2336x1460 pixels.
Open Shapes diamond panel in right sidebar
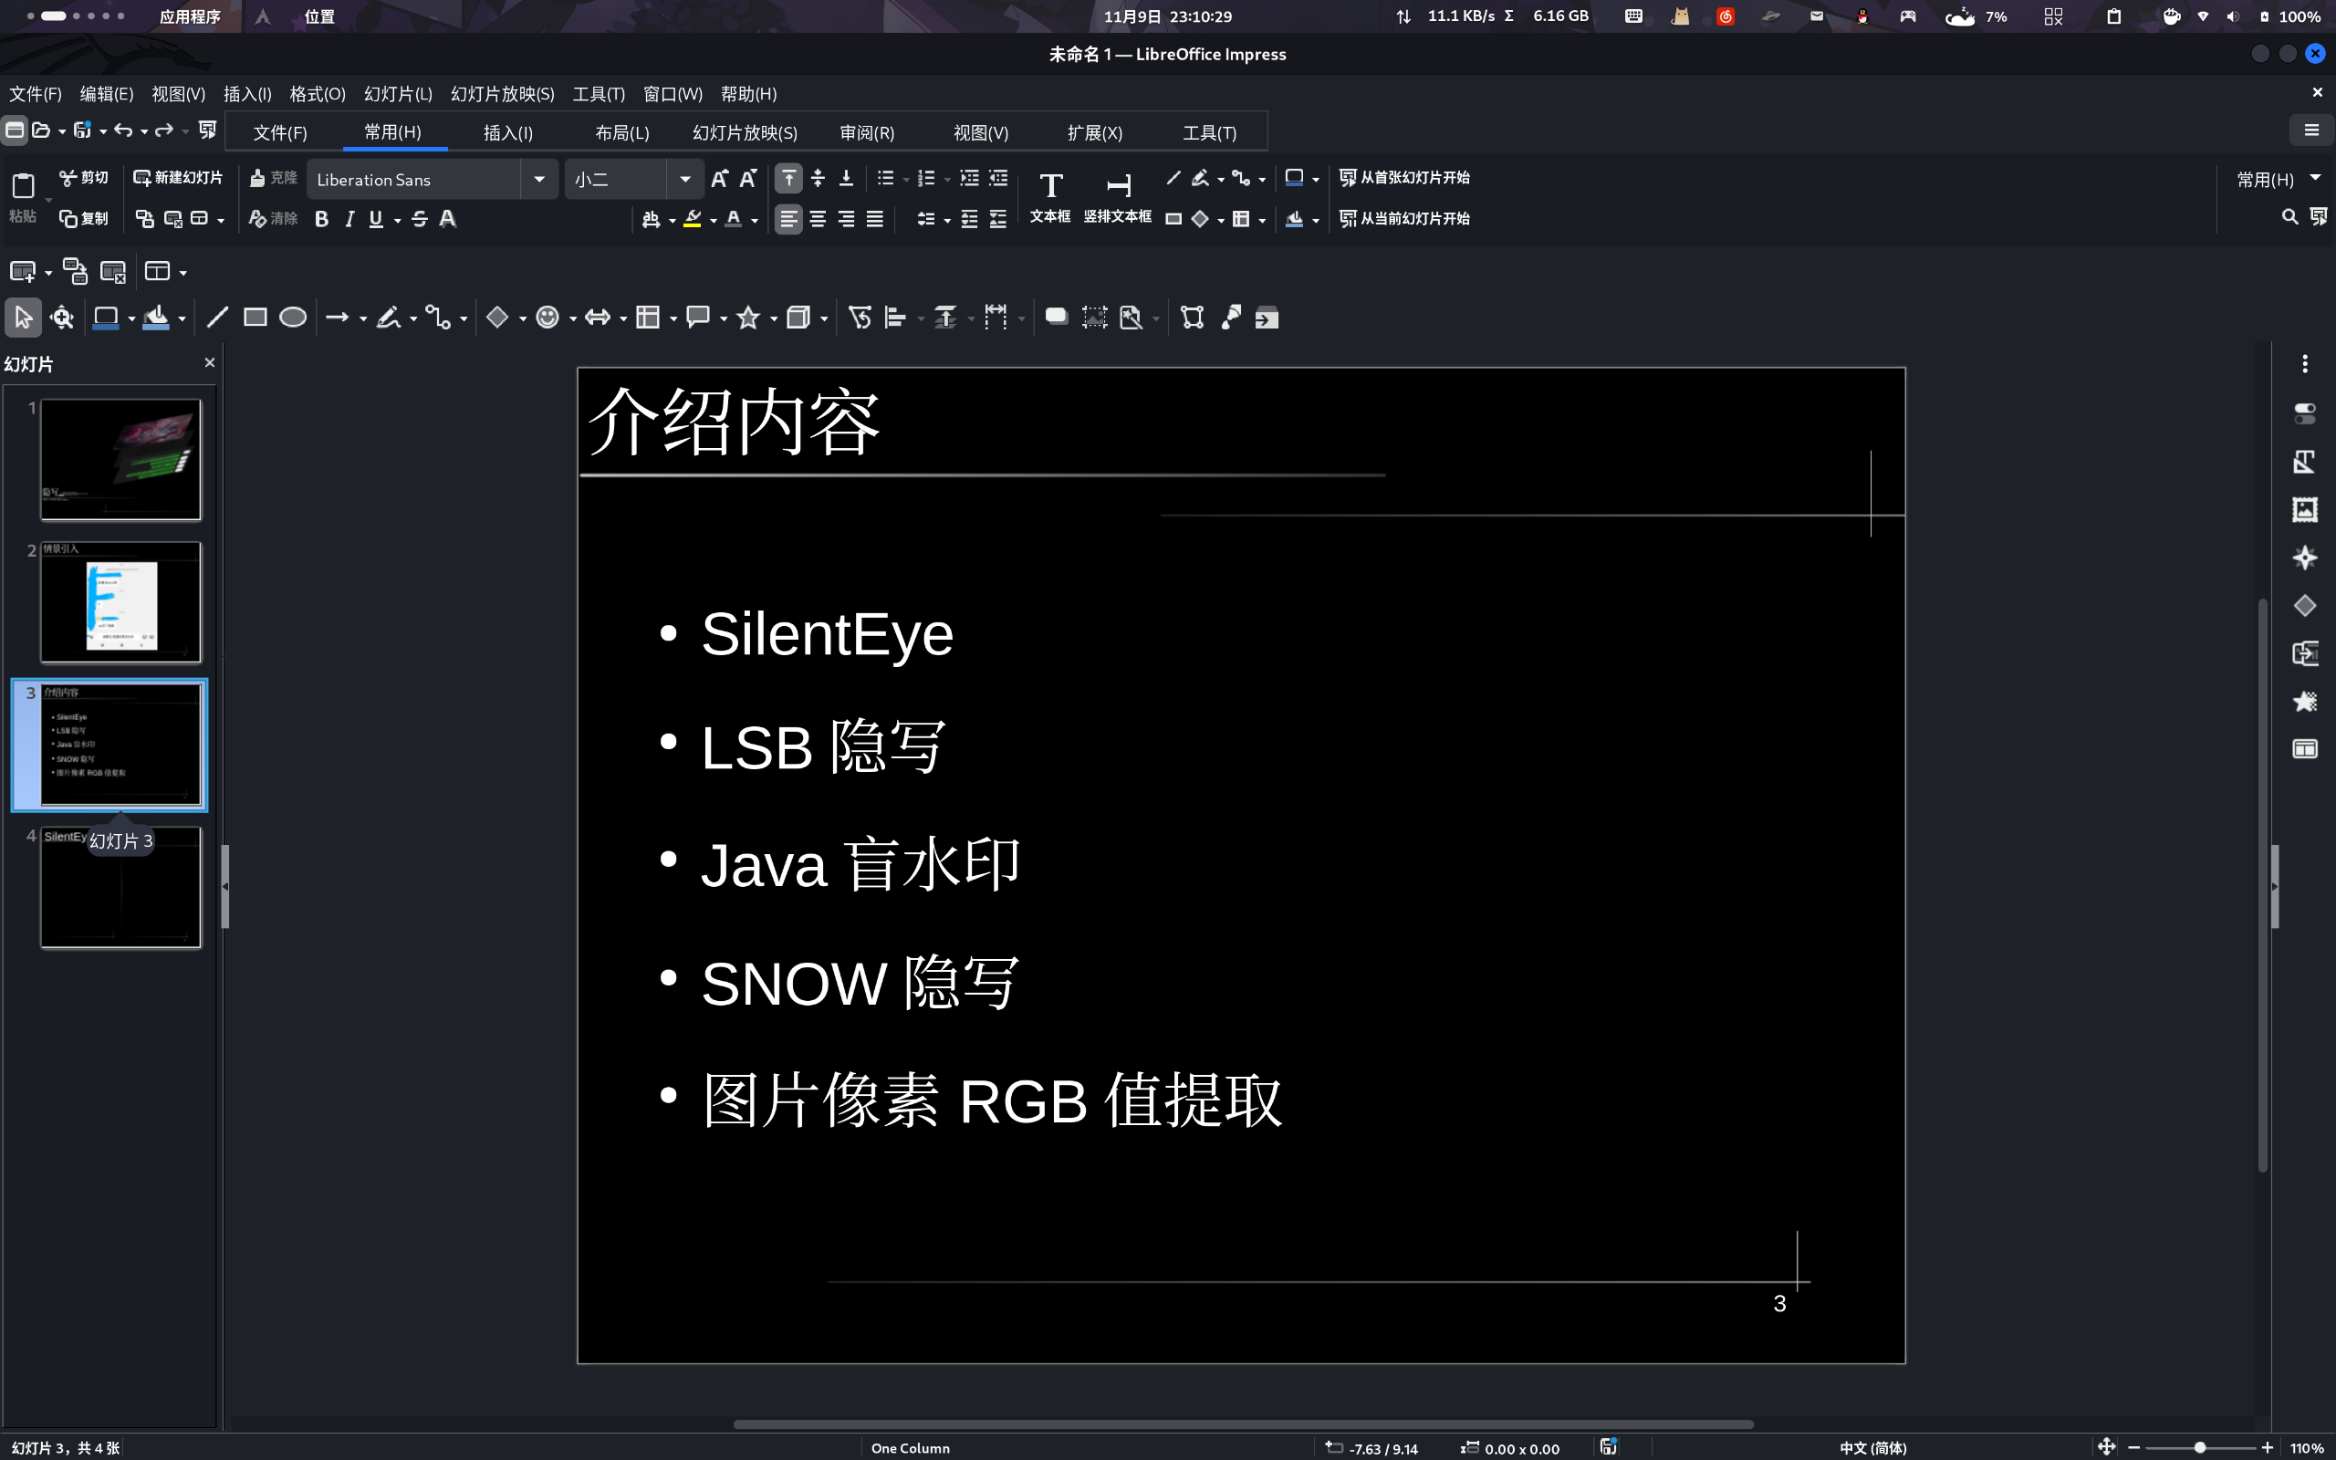click(2304, 605)
